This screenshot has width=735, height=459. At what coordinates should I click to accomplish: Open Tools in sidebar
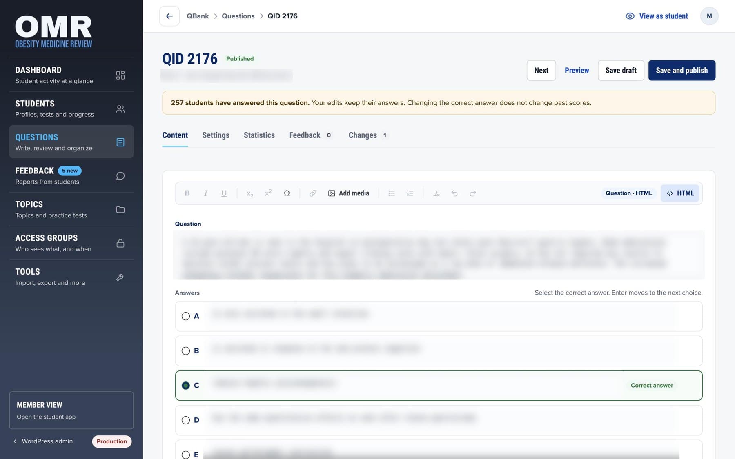(x=71, y=277)
